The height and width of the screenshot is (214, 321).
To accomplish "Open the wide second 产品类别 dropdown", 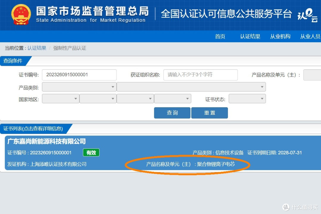I will click(x=191, y=87).
